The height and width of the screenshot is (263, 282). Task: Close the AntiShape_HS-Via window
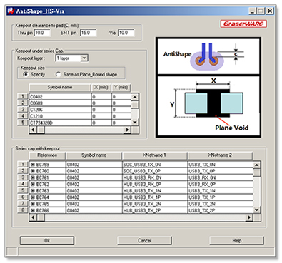269,11
